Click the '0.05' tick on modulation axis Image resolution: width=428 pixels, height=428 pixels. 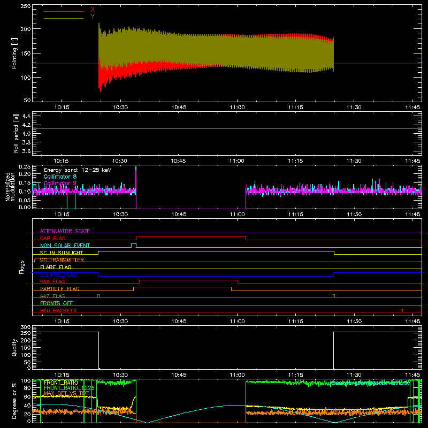tap(25, 200)
